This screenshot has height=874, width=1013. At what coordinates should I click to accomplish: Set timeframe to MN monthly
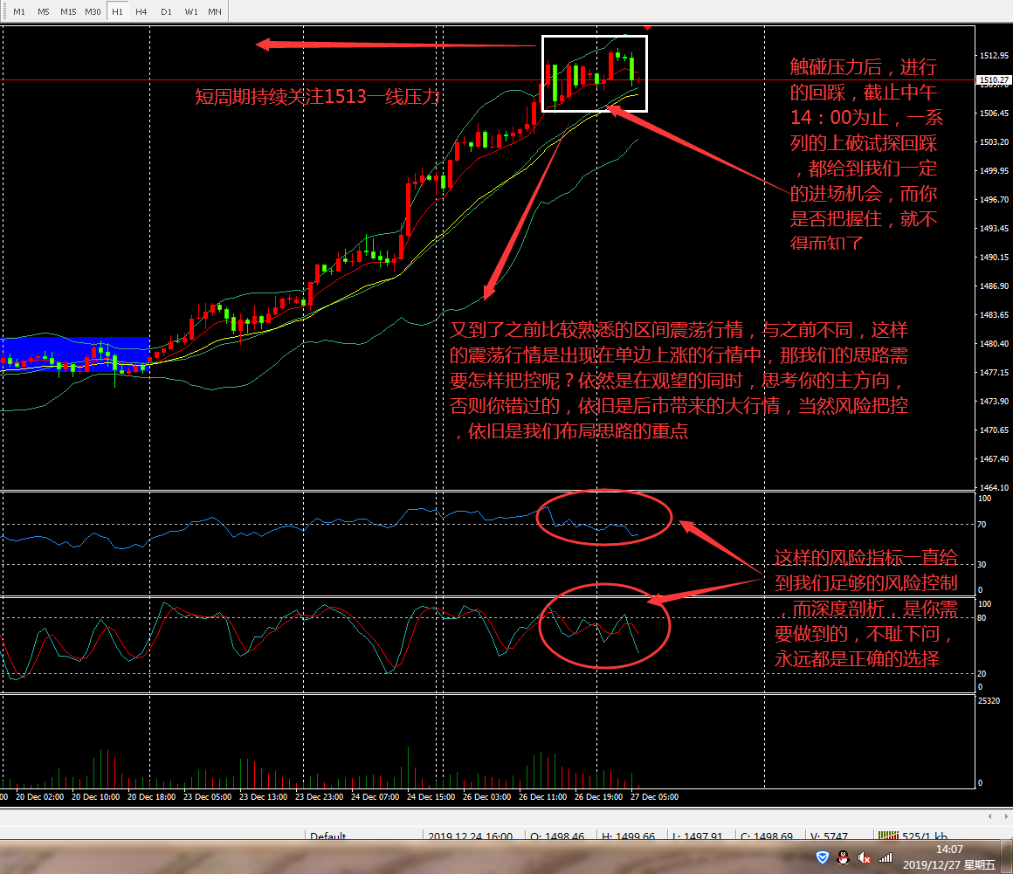click(215, 11)
